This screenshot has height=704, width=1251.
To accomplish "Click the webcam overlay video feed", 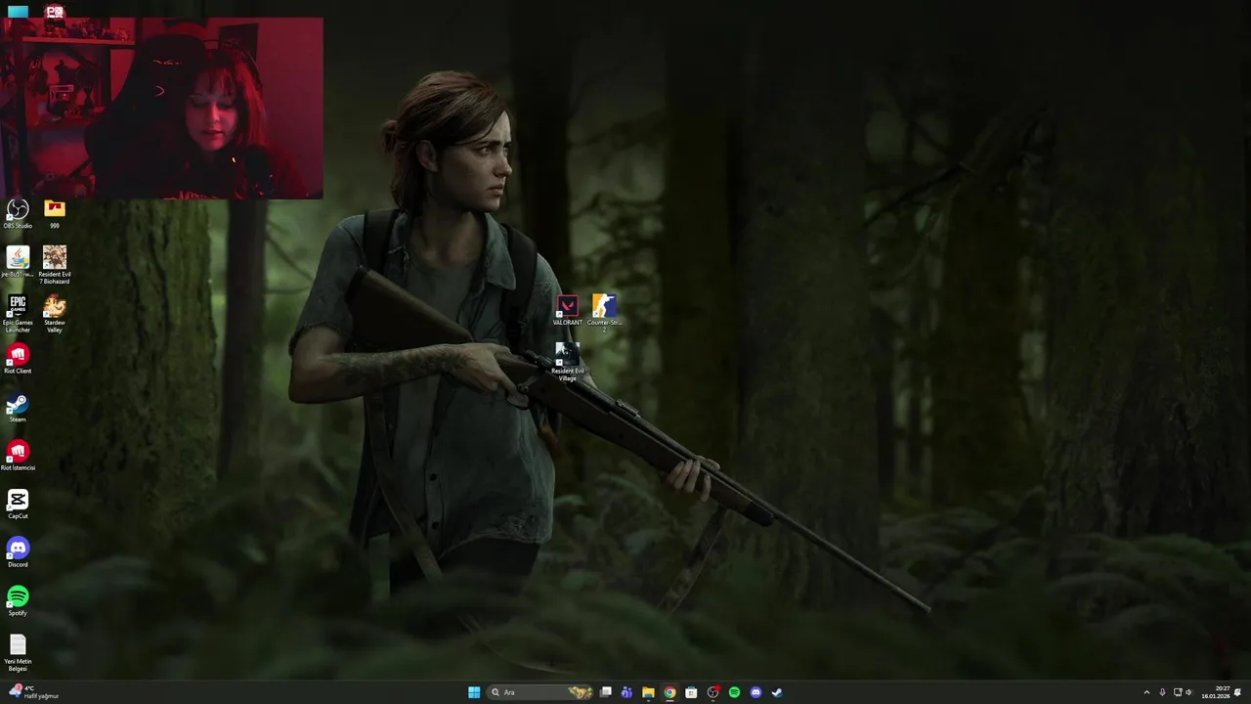I will 161,109.
